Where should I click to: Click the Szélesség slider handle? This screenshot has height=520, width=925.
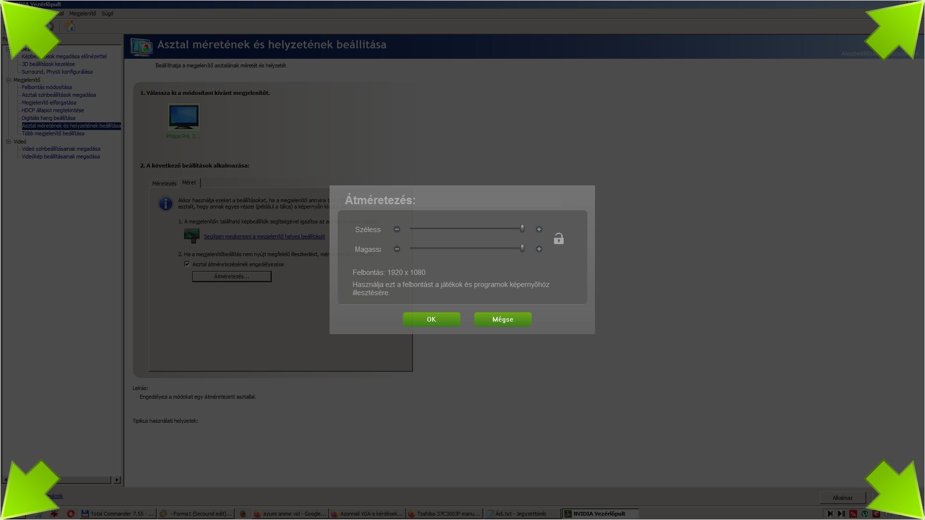[522, 229]
